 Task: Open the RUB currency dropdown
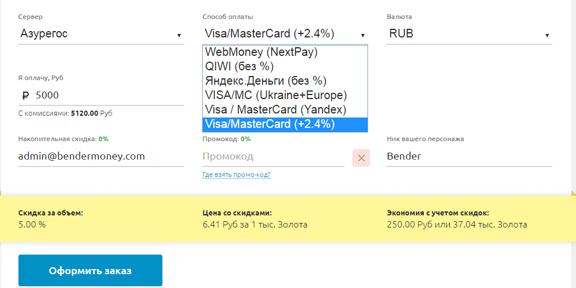coord(469,34)
